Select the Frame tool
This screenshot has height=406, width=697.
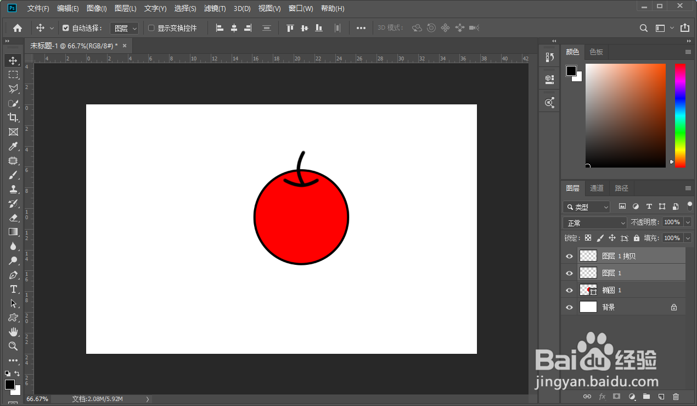13,132
